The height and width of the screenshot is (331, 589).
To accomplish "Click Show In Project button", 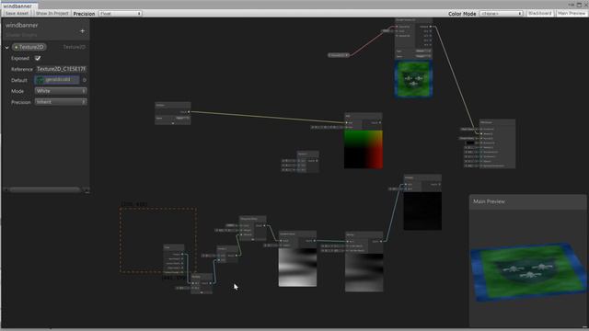I will 52,14.
